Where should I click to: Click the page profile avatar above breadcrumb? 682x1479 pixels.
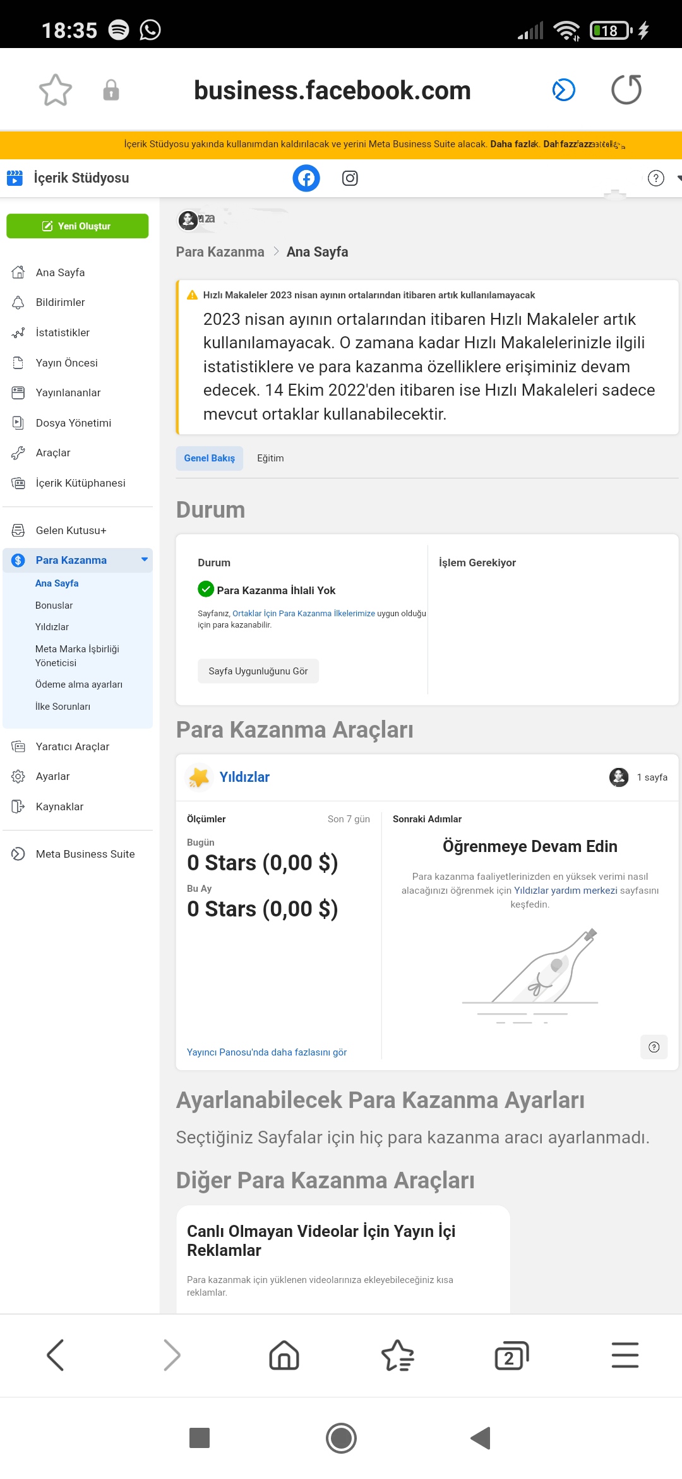tap(188, 220)
